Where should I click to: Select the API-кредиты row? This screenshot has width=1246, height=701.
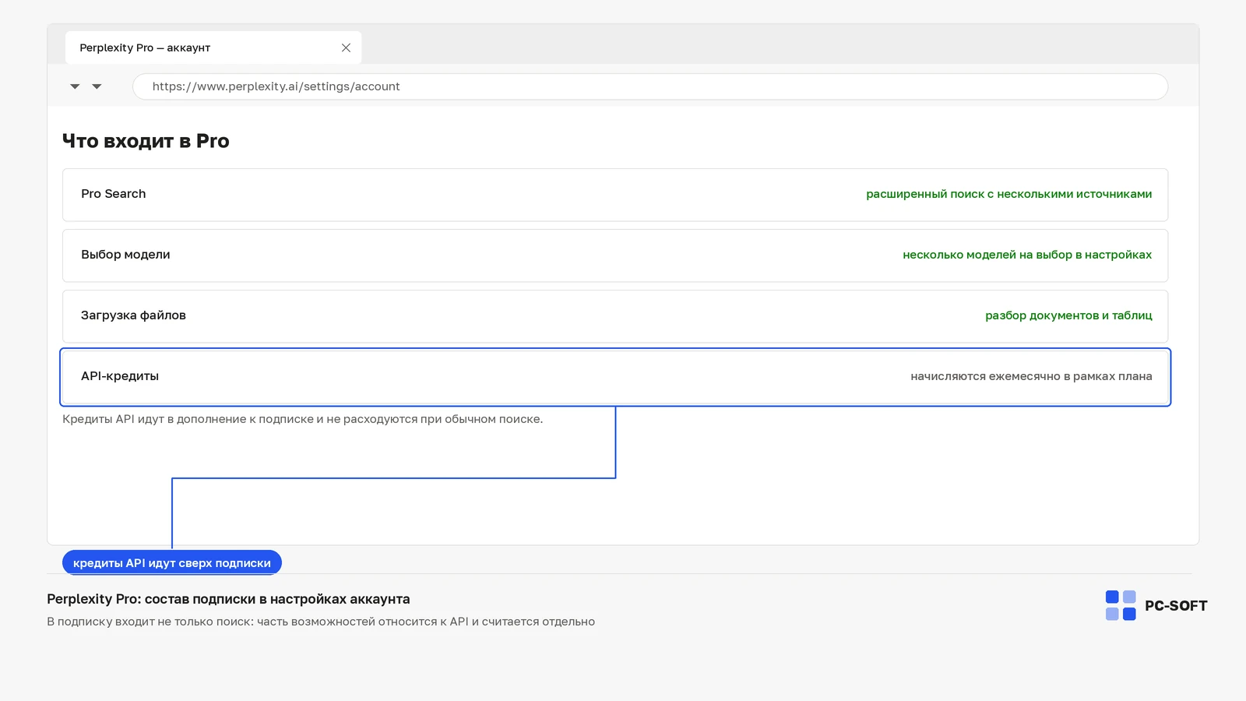615,377
